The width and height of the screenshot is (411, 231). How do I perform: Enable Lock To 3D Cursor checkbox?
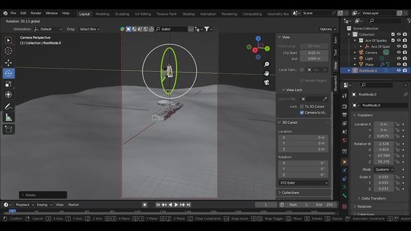click(302, 107)
